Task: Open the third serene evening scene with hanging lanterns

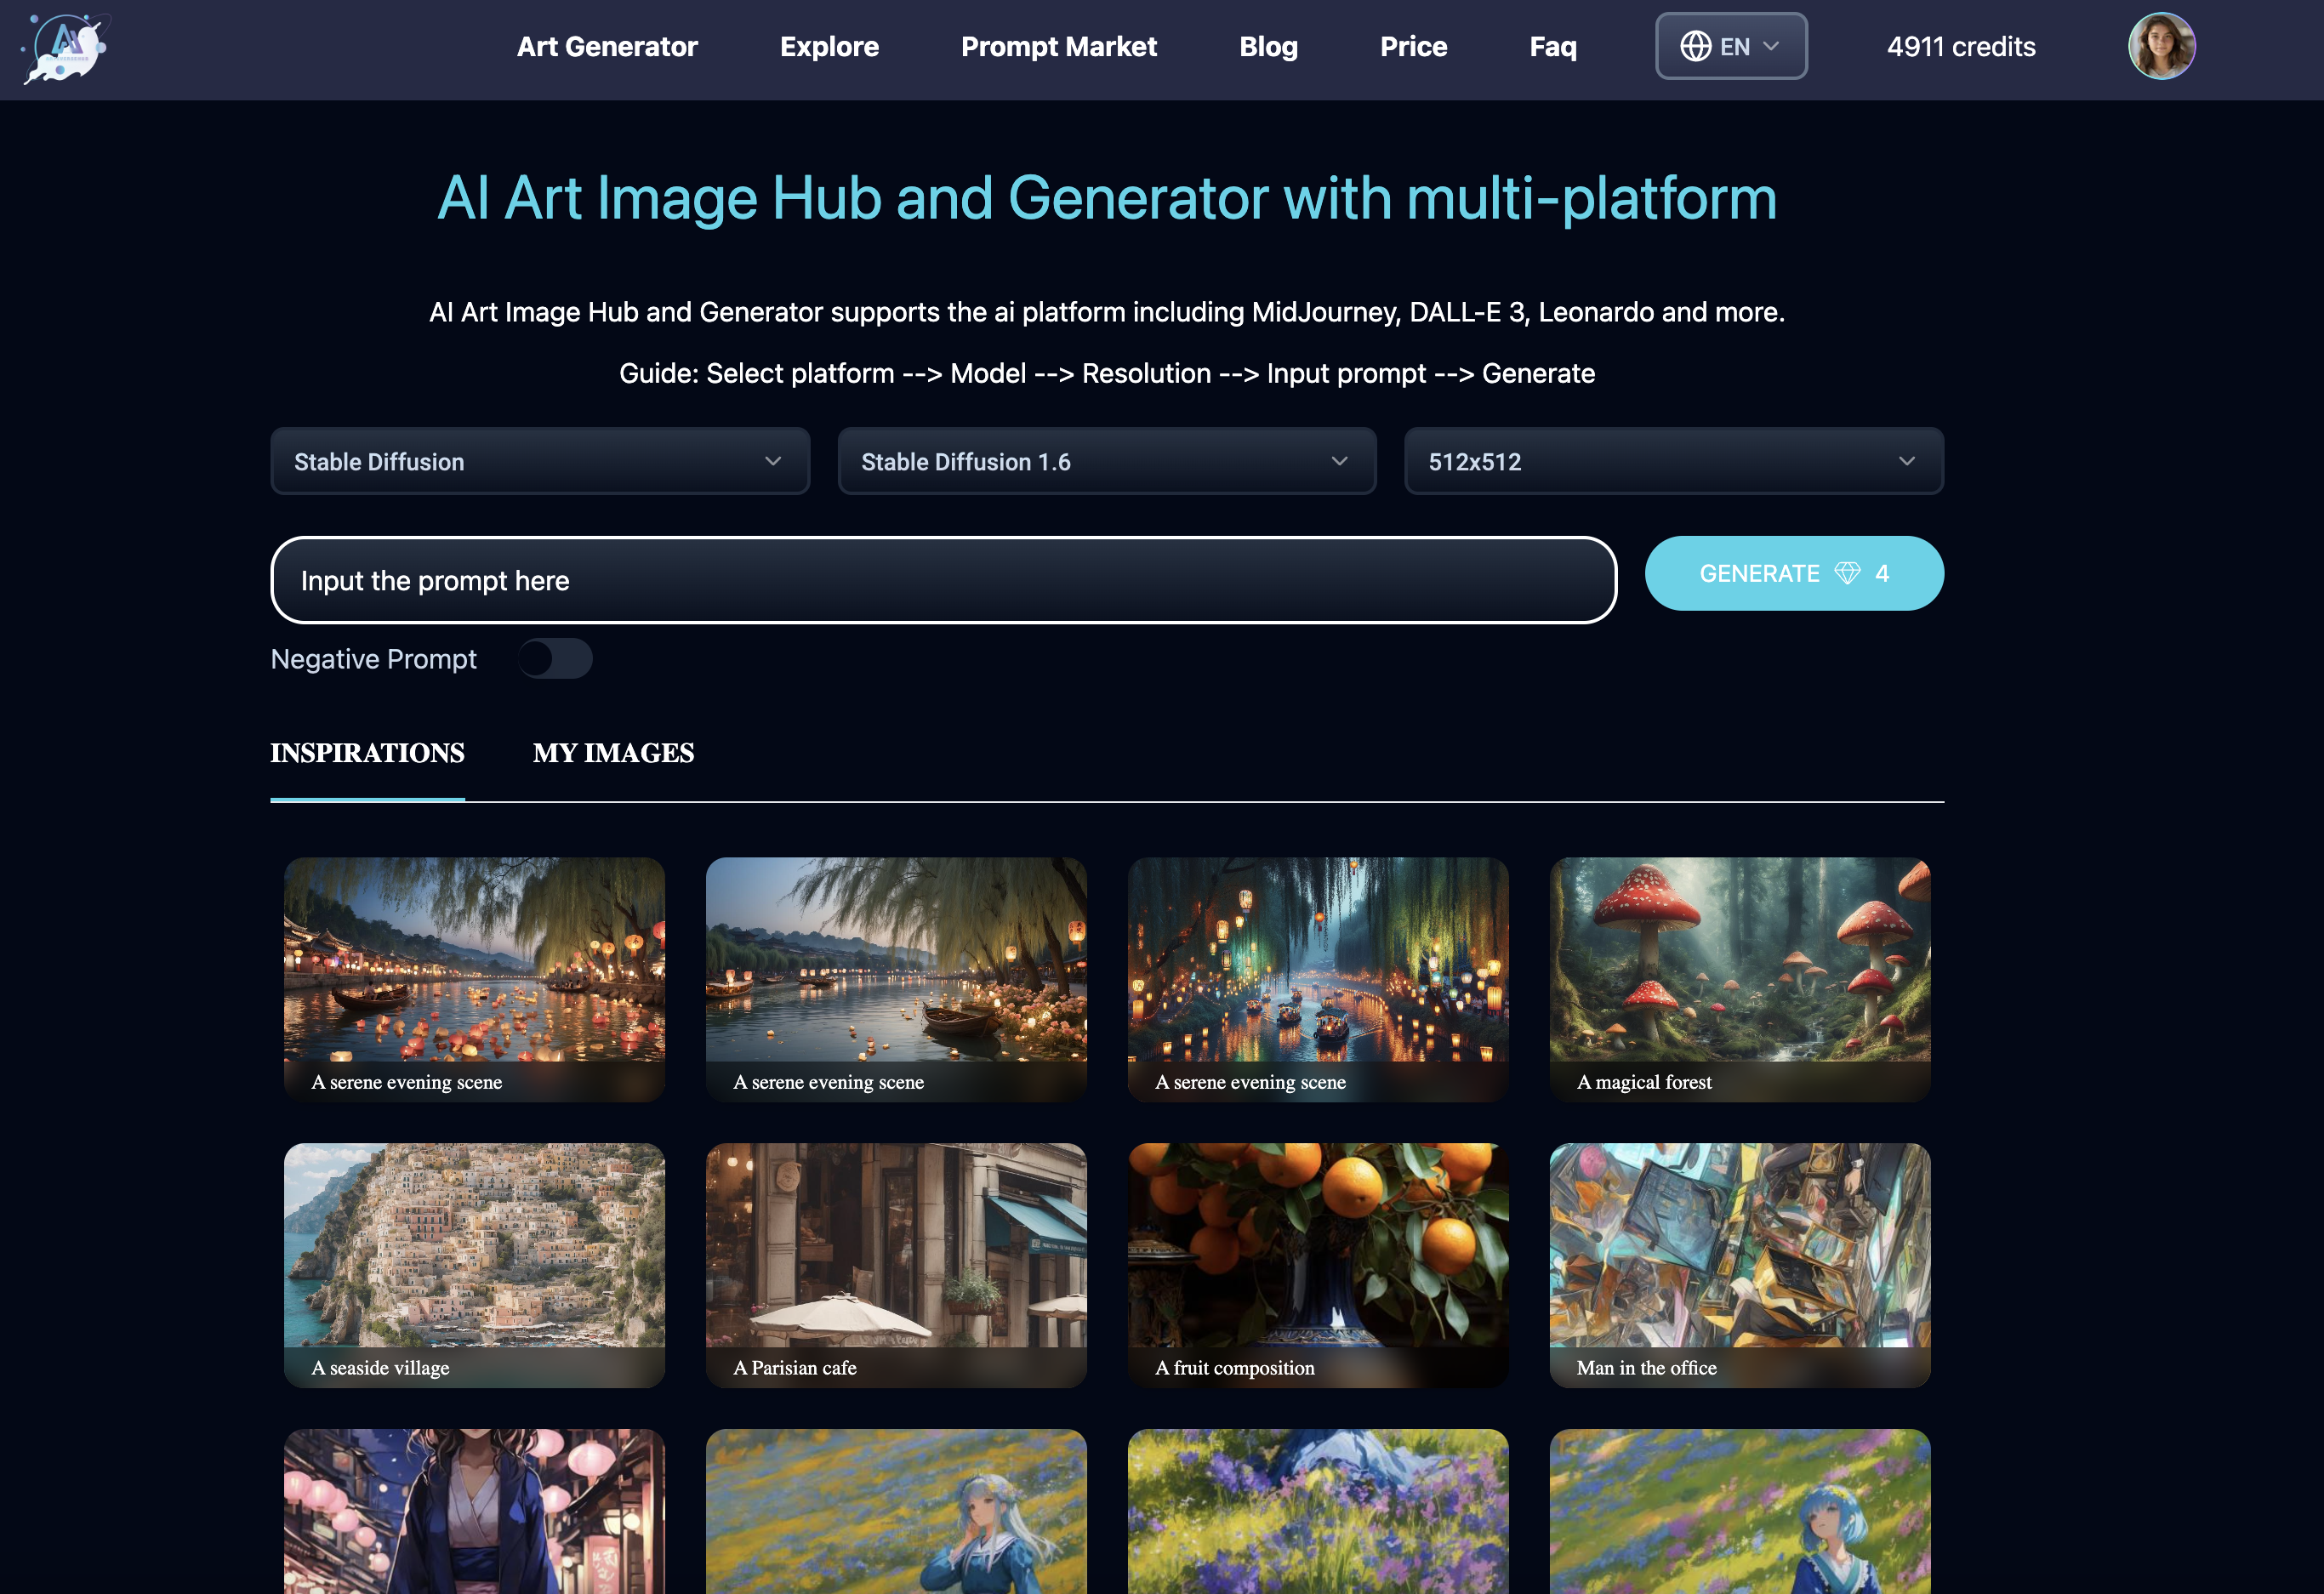Action: 1318,979
